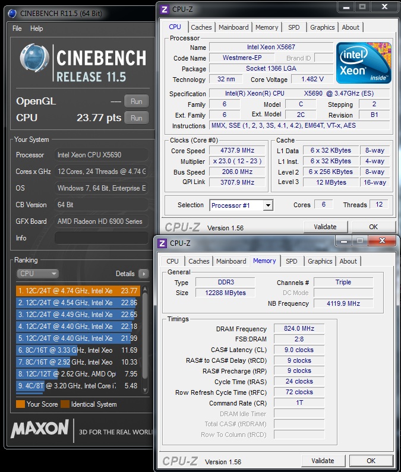Click the Cinebench sphere logo

point(34,58)
